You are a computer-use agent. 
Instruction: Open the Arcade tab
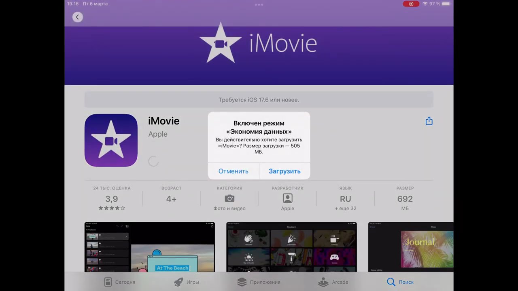coord(333,282)
